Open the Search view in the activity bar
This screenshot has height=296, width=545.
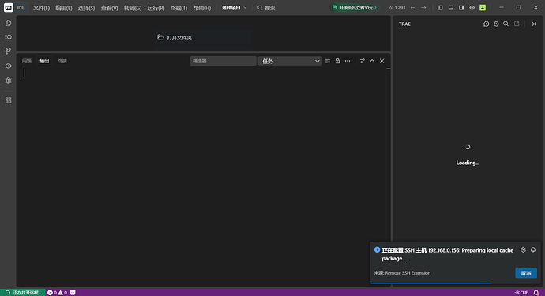tap(9, 37)
